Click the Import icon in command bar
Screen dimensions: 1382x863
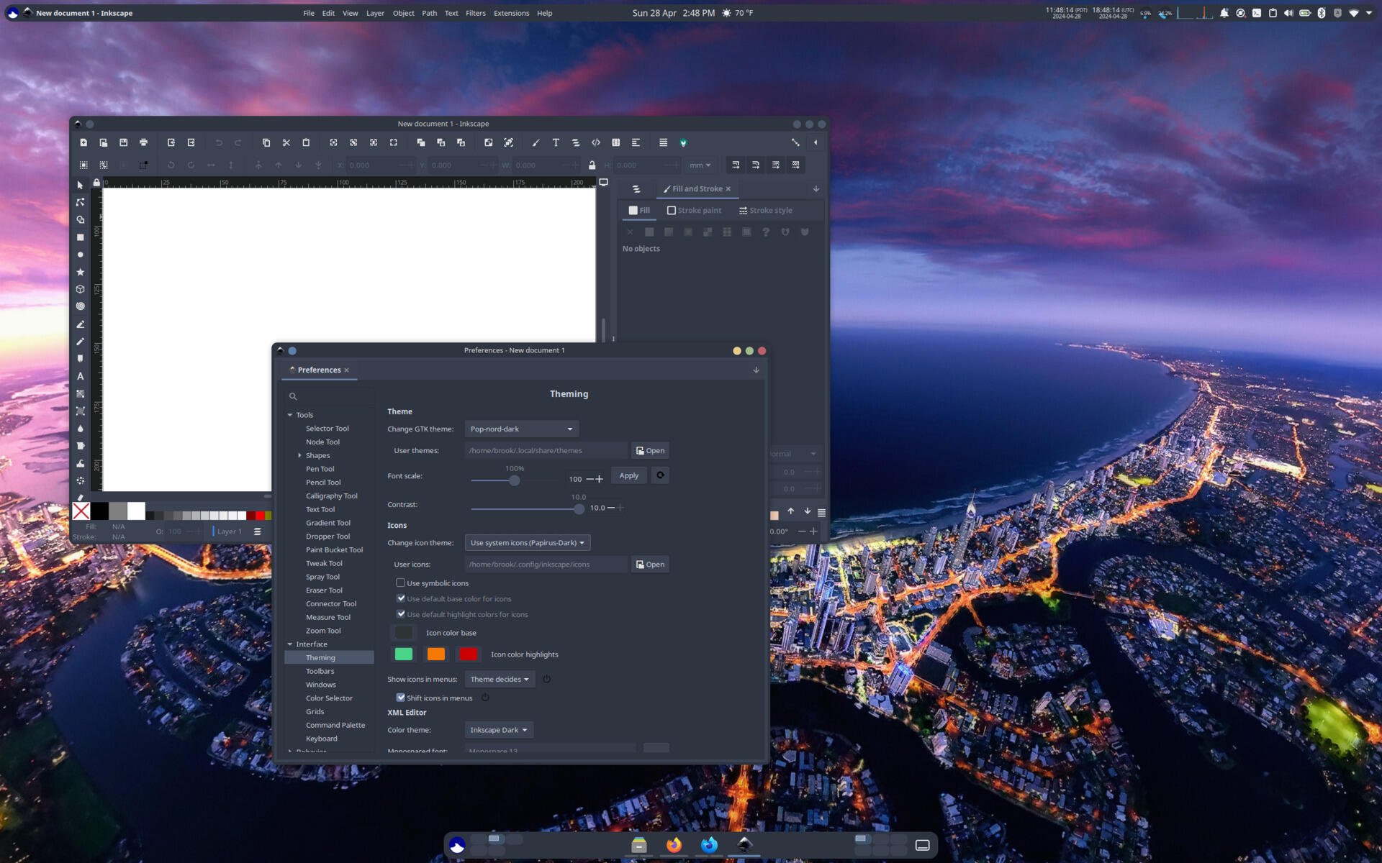pyautogui.click(x=171, y=142)
